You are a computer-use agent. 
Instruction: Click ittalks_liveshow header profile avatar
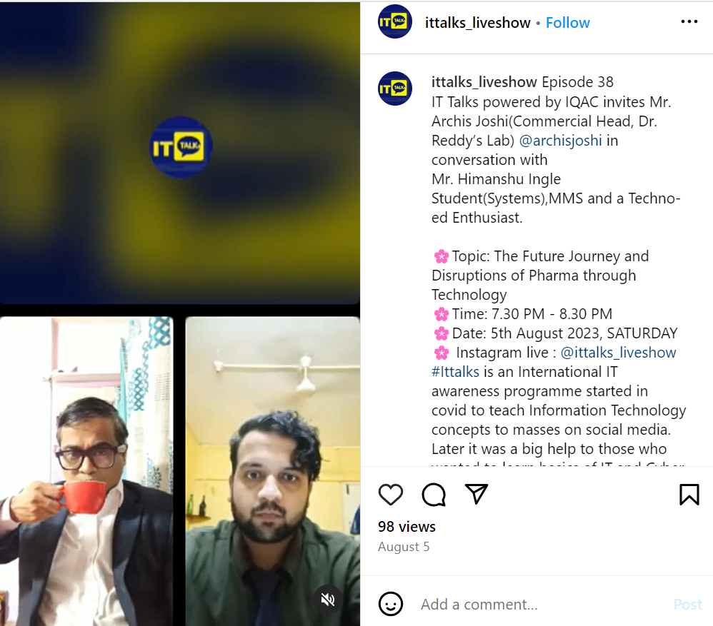pyautogui.click(x=394, y=22)
